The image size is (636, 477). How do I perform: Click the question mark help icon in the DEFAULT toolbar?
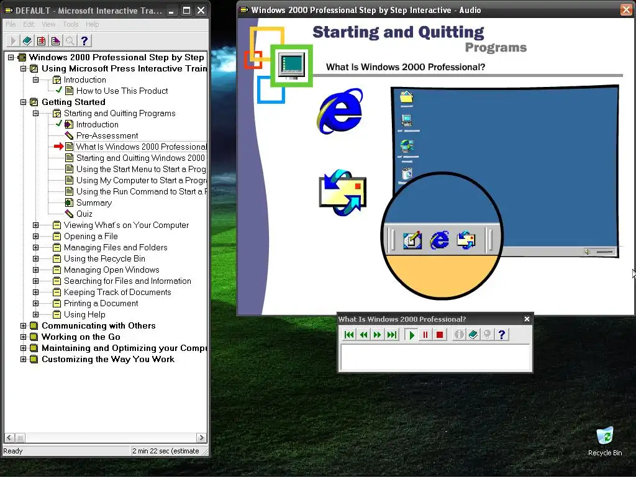(84, 40)
